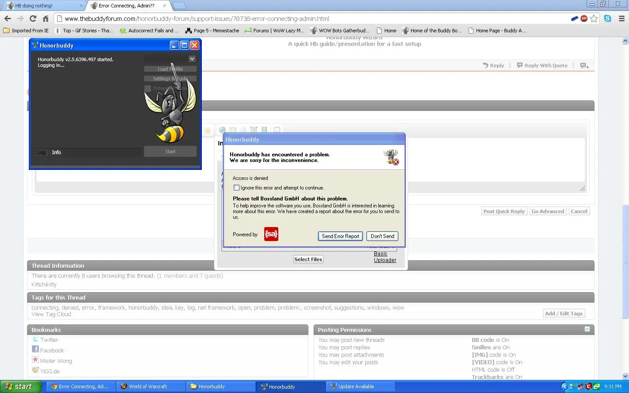Viewport: 629px width, 393px height.
Task: Open the Comodo shield tray icon
Action: [x=589, y=386]
